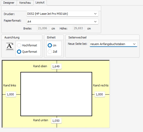Click the white page preview area
The height and width of the screenshot is (132, 143).
56,94
